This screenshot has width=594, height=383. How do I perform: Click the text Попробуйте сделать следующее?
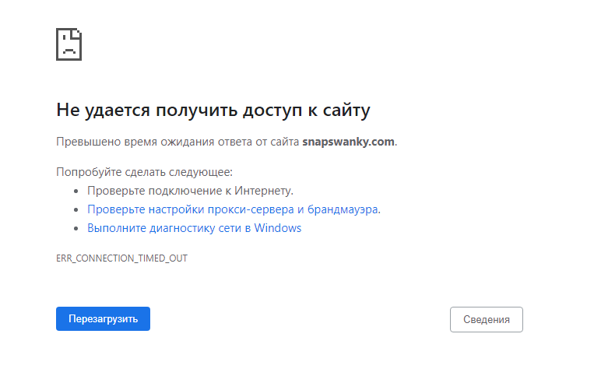144,172
